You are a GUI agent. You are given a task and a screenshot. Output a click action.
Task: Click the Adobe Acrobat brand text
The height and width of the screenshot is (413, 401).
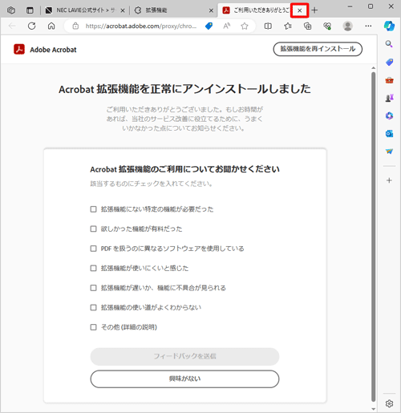pyautogui.click(x=53, y=50)
